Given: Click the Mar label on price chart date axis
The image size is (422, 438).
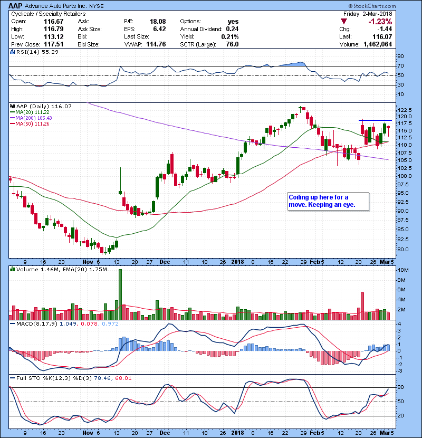Looking at the screenshot, I should [x=385, y=262].
